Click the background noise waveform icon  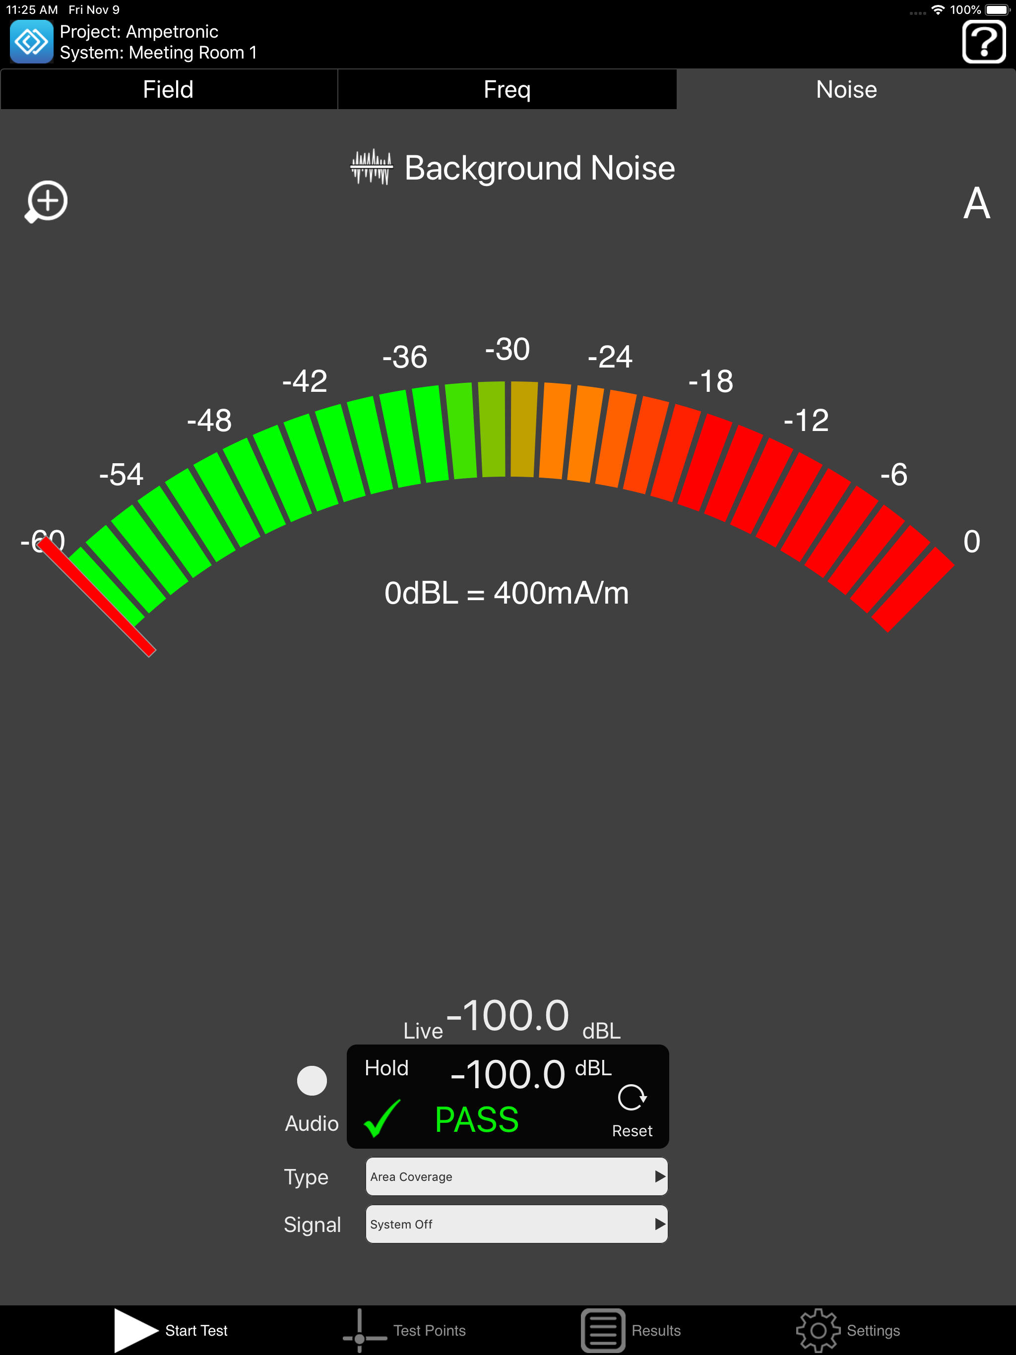pyautogui.click(x=372, y=167)
